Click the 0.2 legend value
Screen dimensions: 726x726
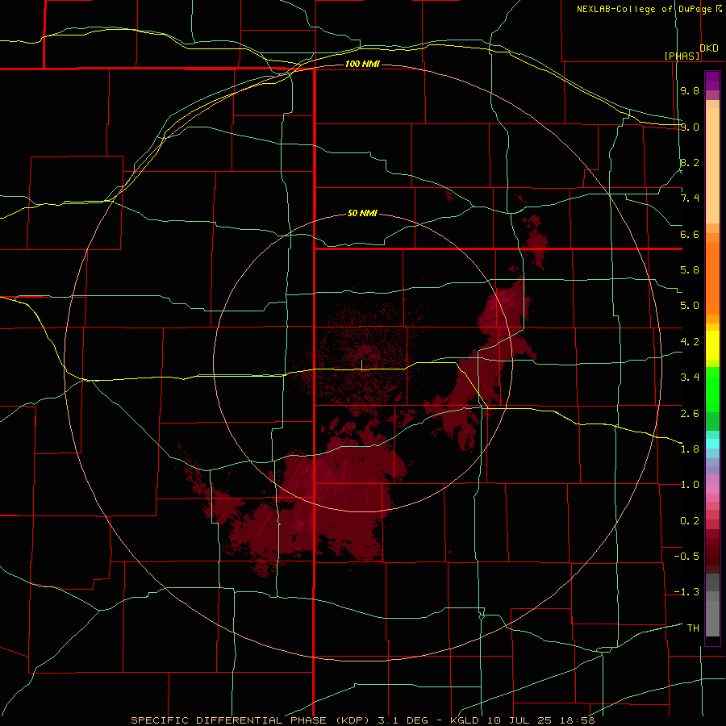pyautogui.click(x=690, y=521)
